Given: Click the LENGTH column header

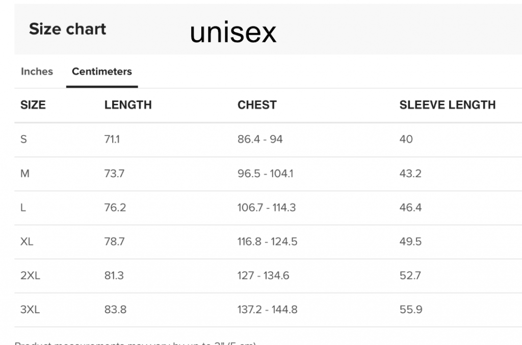Looking at the screenshot, I should tap(128, 105).
